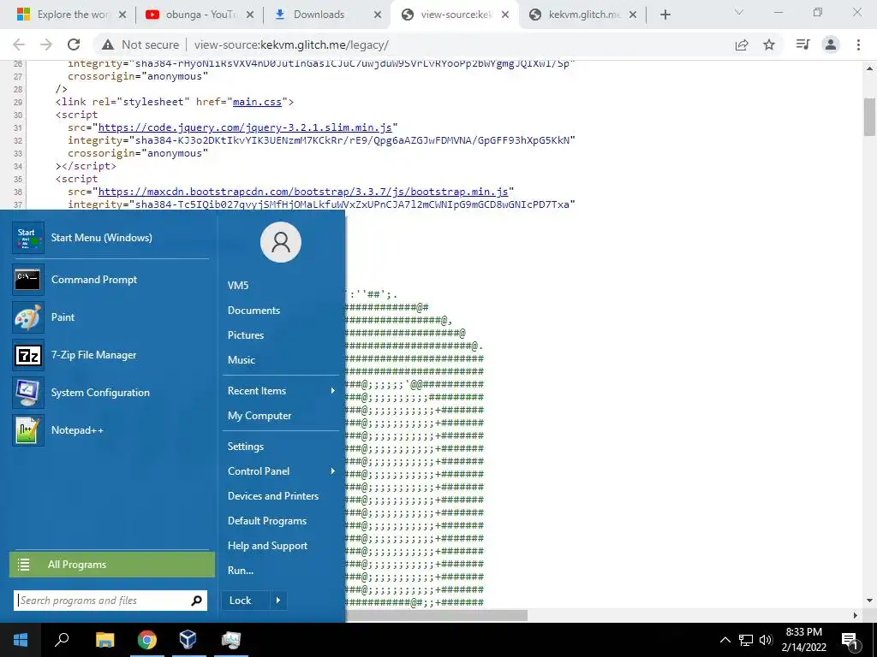The width and height of the screenshot is (877, 657).
Task: Expand power options arrow beside Lock
Action: tap(278, 601)
